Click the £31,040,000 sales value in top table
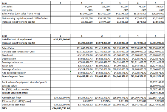Viewport: 167px width, 112px height. pos(82,14)
